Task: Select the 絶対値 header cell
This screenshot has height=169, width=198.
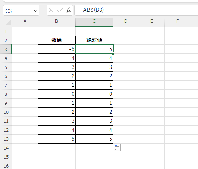Action: click(x=94, y=40)
